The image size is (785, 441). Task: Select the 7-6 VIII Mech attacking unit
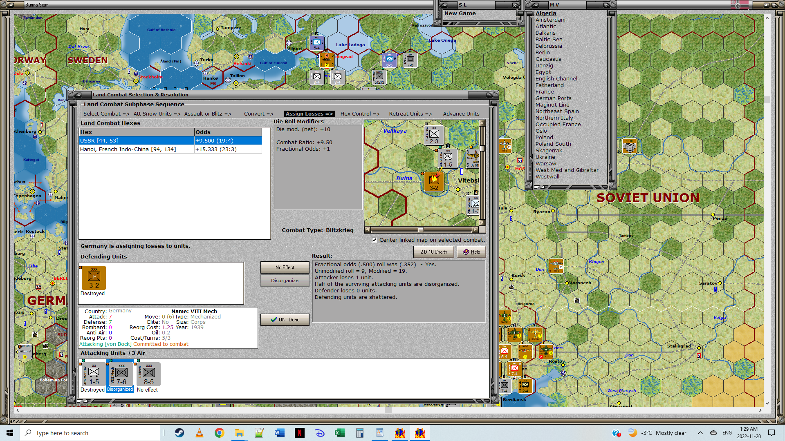point(121,374)
